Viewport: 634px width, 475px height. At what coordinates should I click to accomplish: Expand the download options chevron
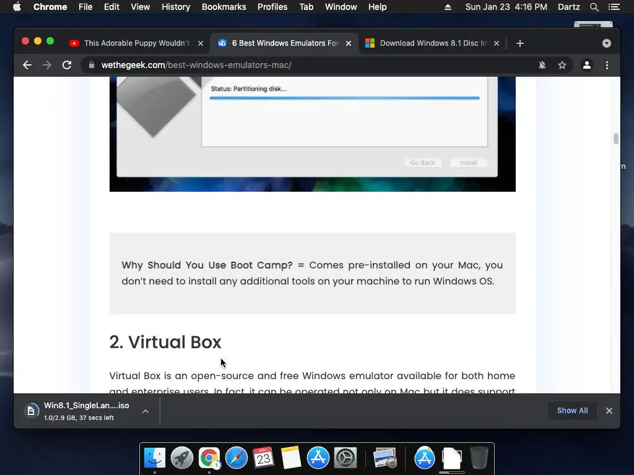[x=145, y=411]
